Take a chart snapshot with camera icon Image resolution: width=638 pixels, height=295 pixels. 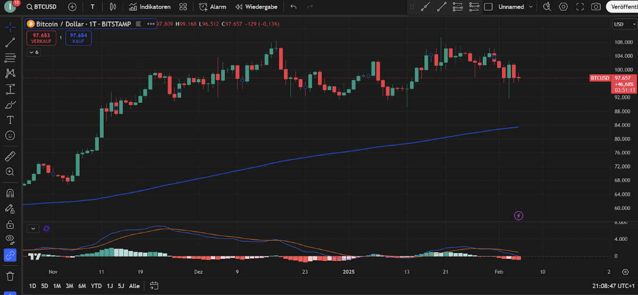click(596, 7)
